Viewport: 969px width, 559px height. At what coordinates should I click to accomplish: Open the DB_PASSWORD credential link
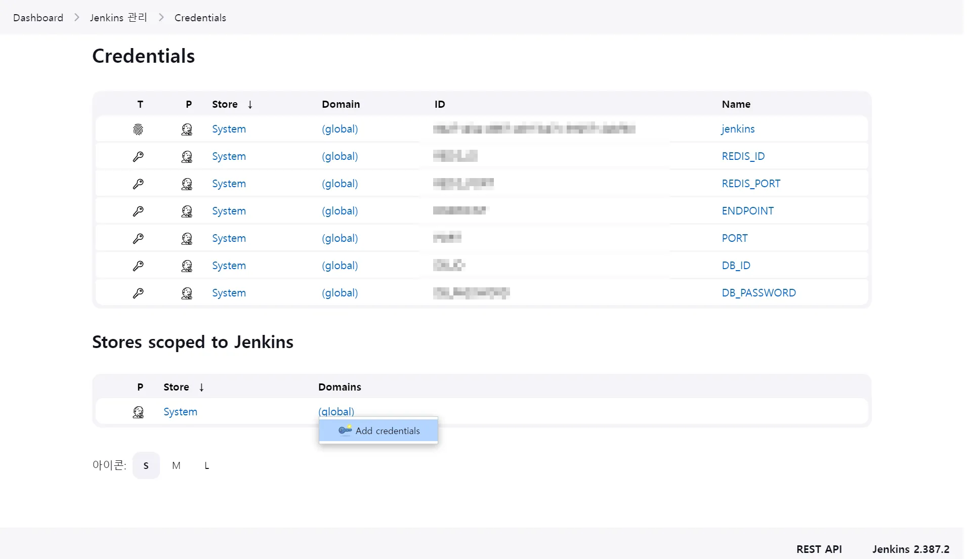pyautogui.click(x=758, y=293)
